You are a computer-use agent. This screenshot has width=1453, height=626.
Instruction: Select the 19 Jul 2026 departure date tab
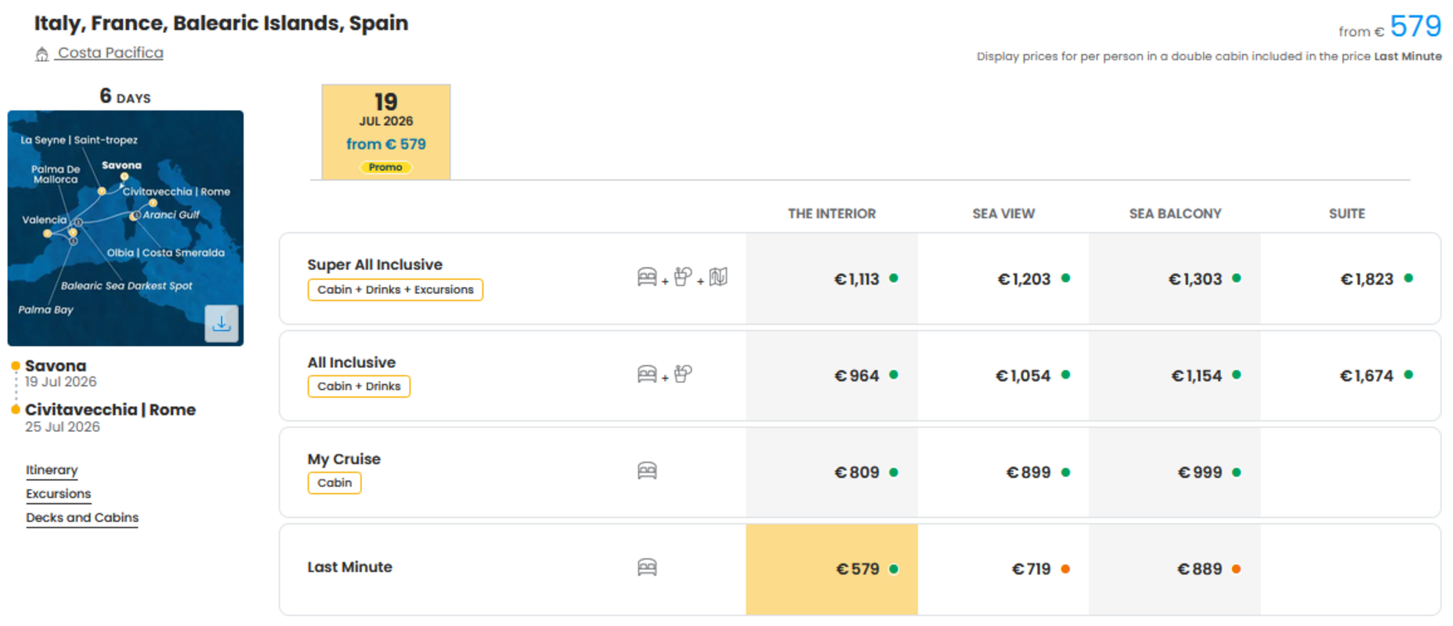[386, 132]
